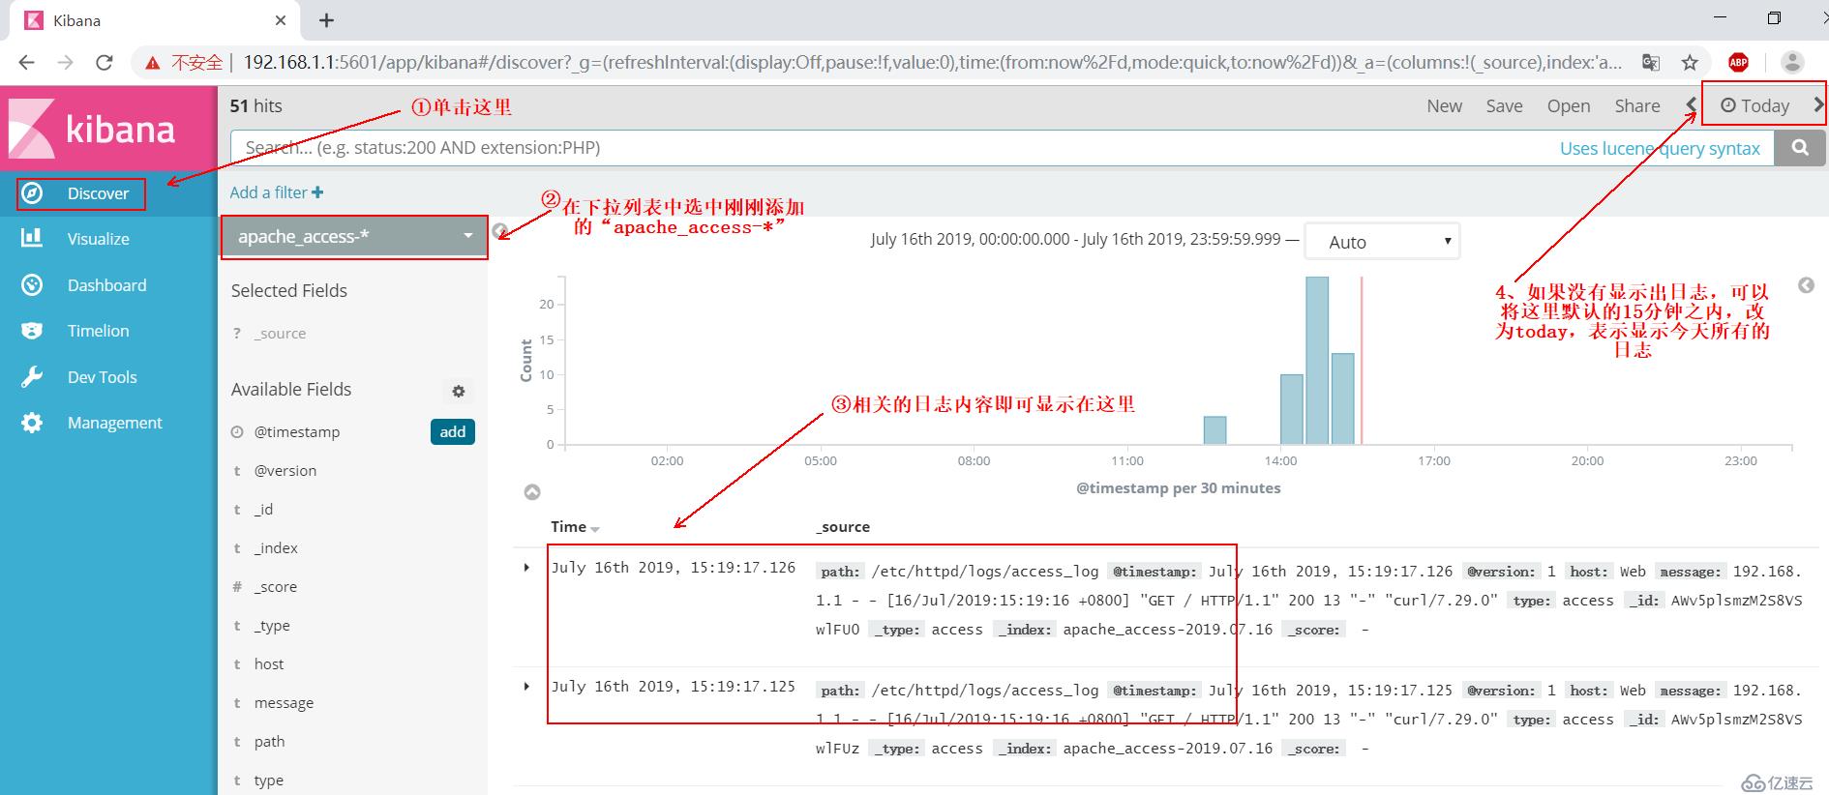Open the Management settings page
Viewport: 1829px width, 795px height.
(x=114, y=423)
